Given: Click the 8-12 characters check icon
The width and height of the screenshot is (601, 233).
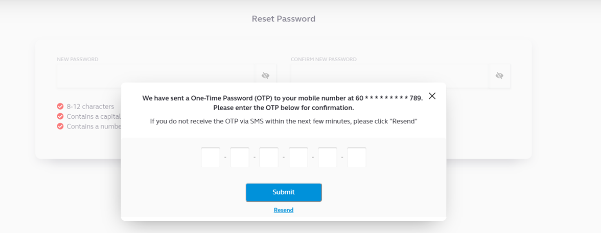Looking at the screenshot, I should coord(60,107).
